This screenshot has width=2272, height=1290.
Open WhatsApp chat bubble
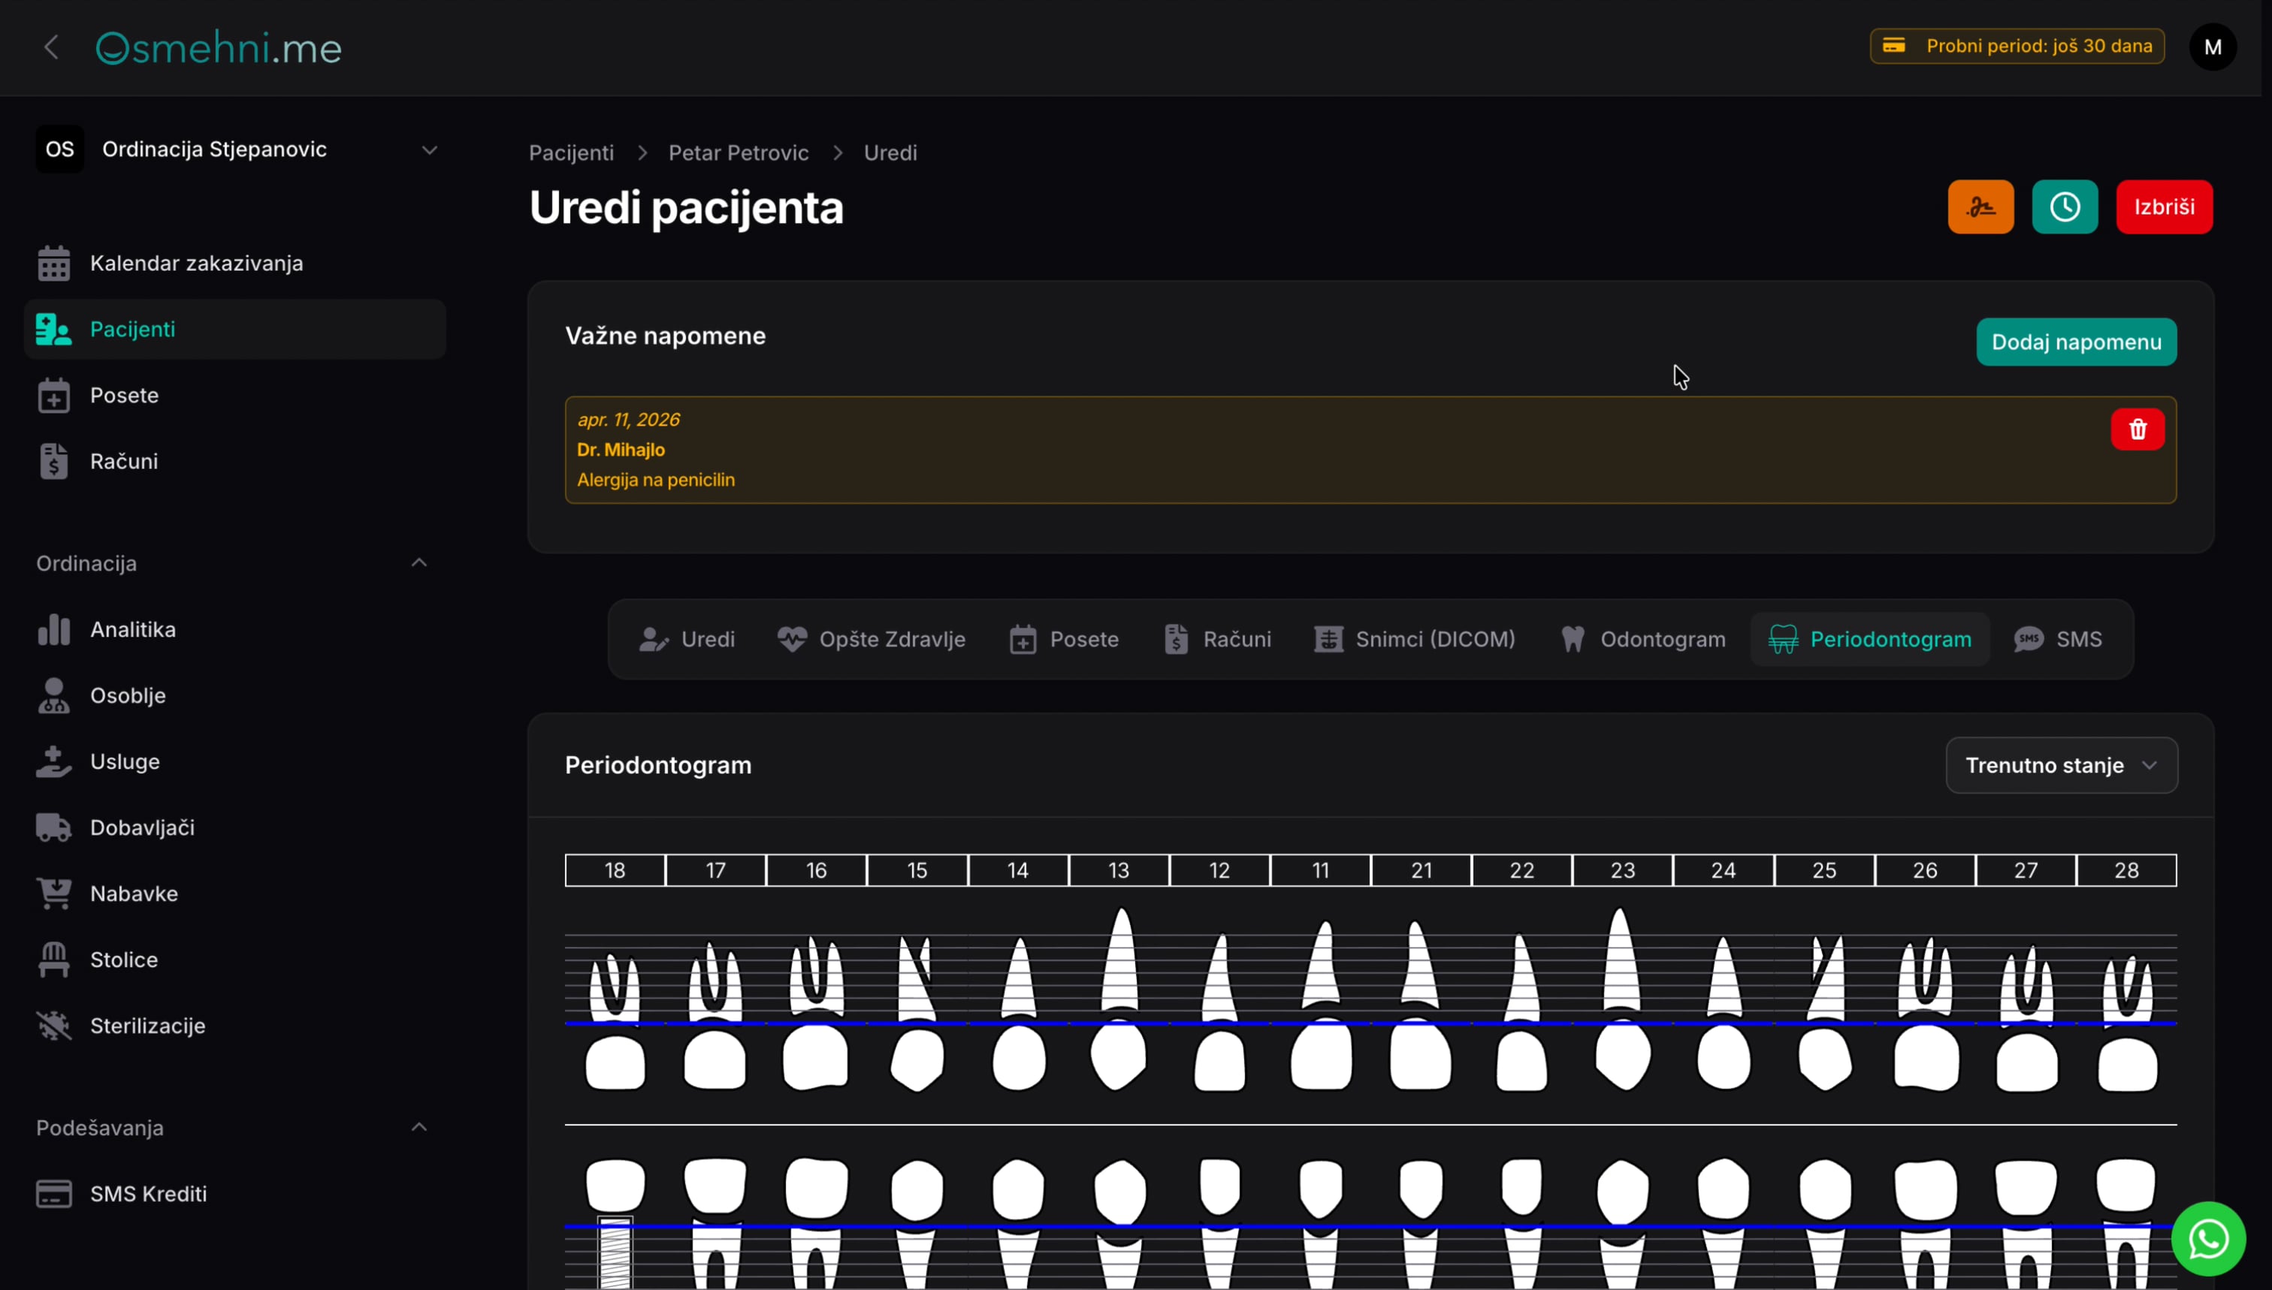click(2207, 1237)
